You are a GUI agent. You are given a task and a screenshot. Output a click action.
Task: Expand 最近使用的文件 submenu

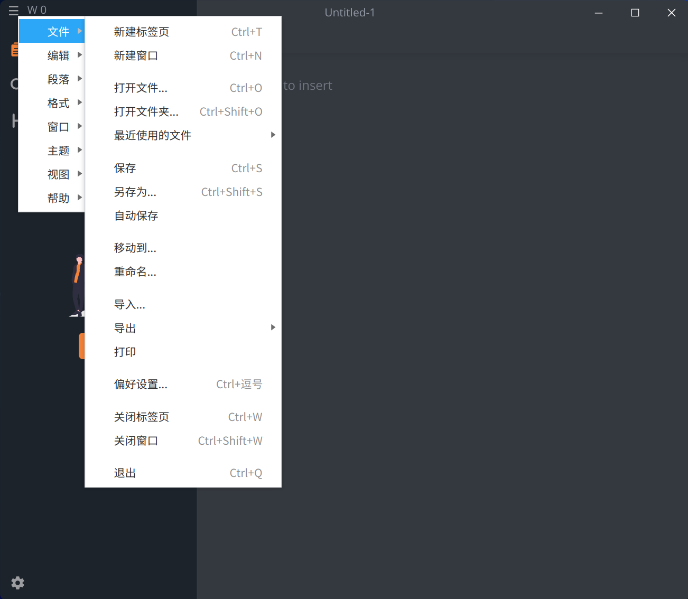pyautogui.click(x=183, y=135)
